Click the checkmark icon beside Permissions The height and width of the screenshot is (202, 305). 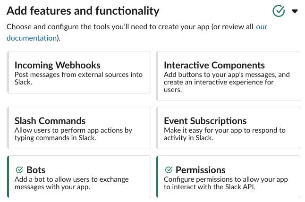coord(169,170)
